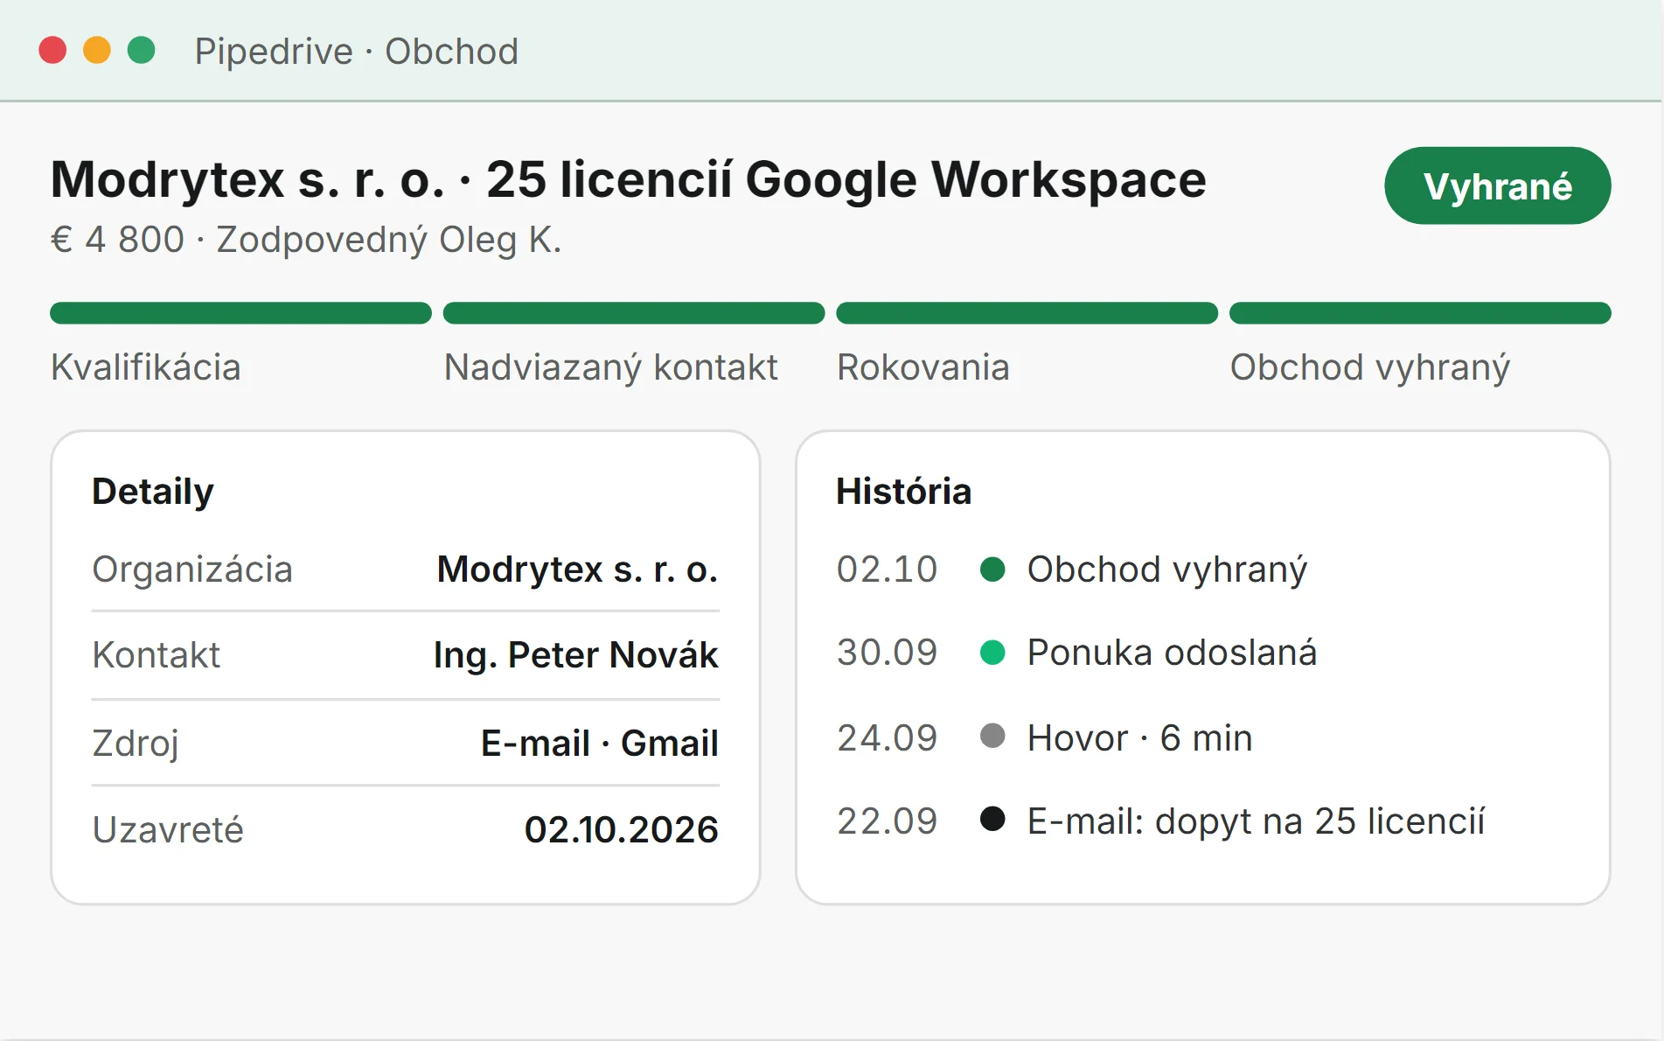The width and height of the screenshot is (1664, 1041).
Task: Click the black dot beside E-mail: dopyt entry
Action: (992, 819)
